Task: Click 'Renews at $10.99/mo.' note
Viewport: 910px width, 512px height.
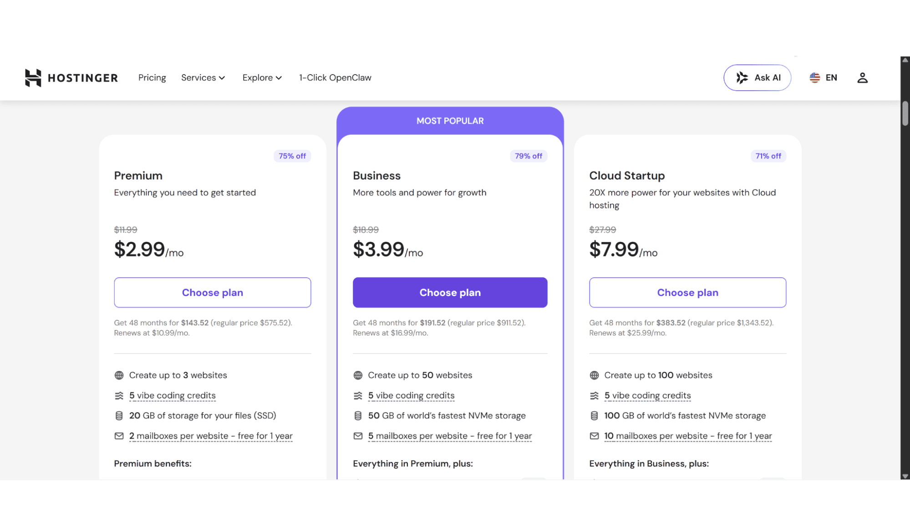Action: click(152, 333)
